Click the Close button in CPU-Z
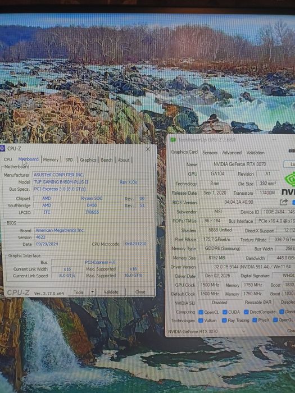 coord(140,292)
